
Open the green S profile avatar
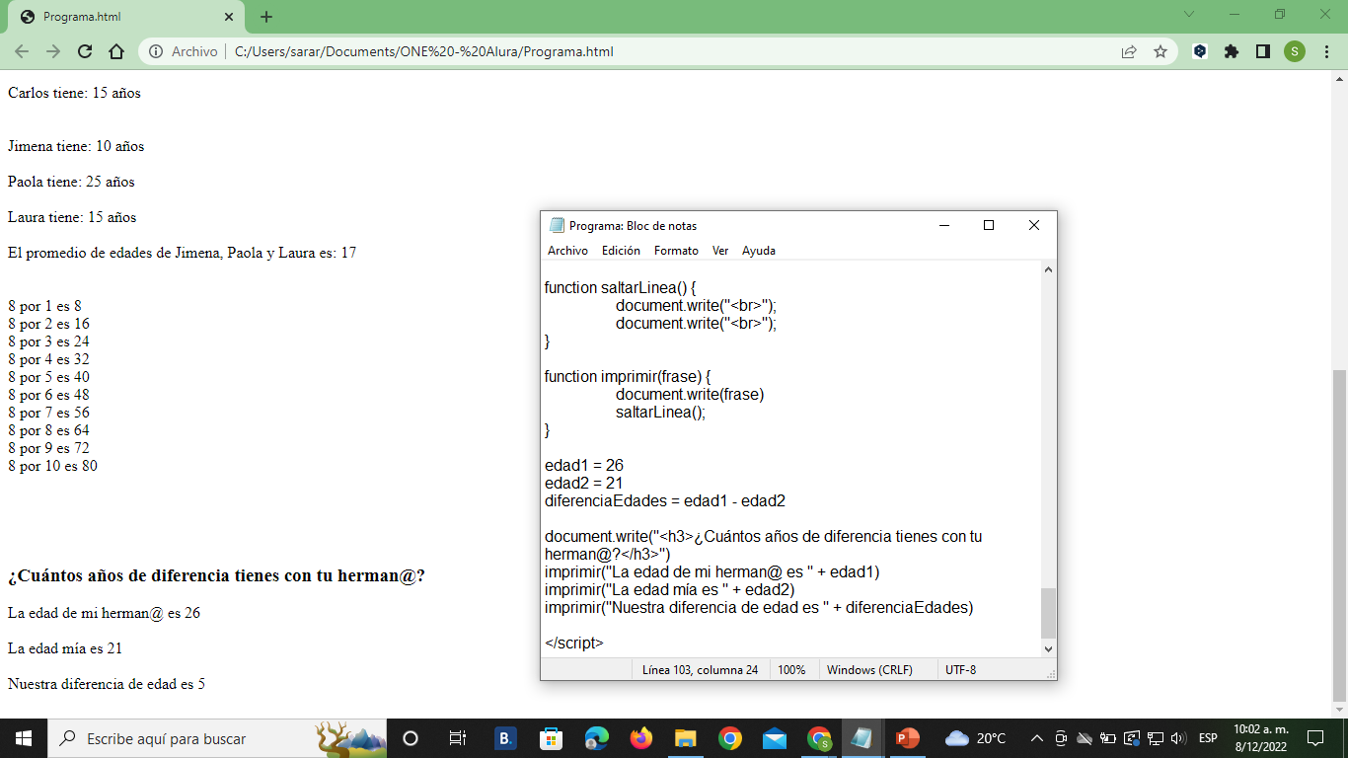click(1295, 51)
